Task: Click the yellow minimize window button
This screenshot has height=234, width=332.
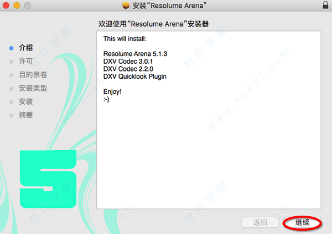Action: [17, 6]
